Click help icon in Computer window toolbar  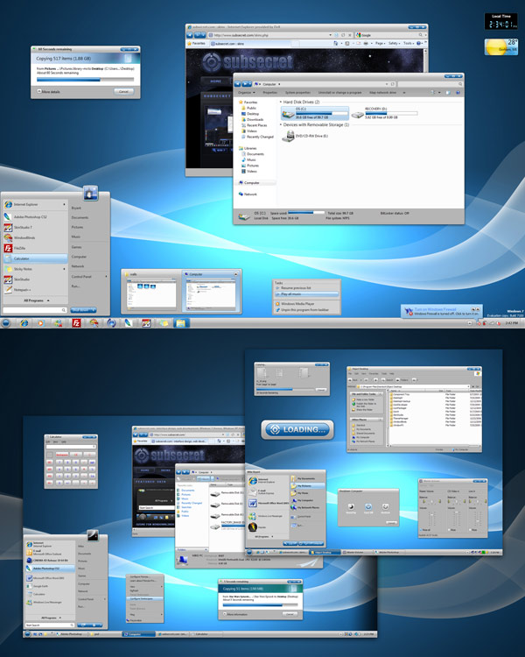[458, 92]
